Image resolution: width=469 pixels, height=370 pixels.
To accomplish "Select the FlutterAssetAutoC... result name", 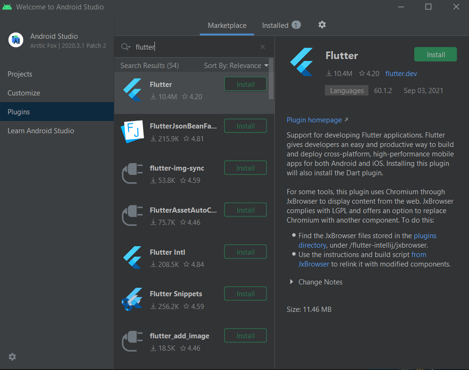I will (183, 210).
